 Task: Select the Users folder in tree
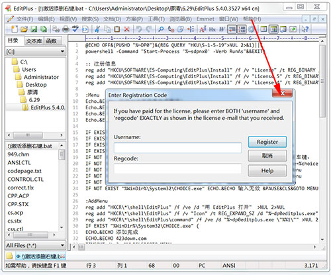[x=29, y=70]
